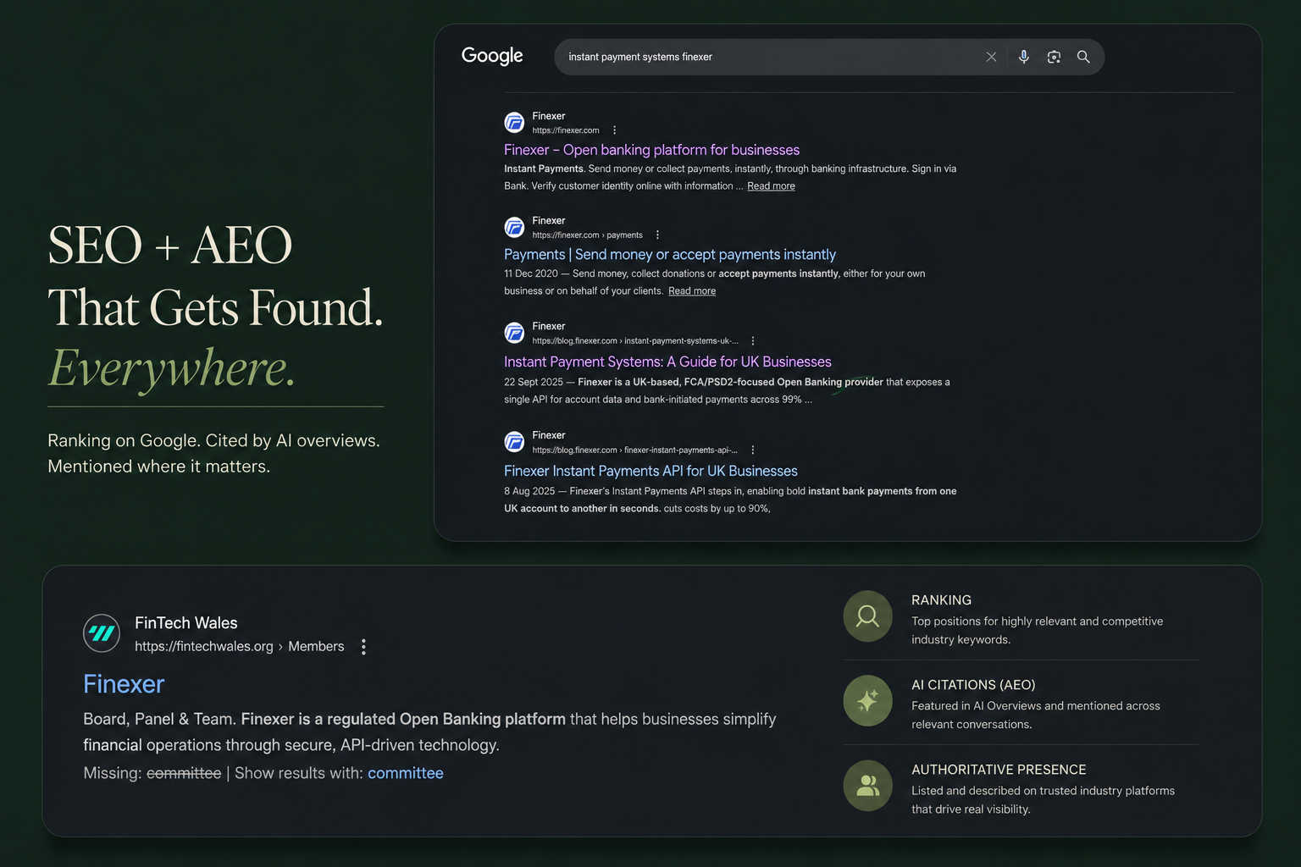This screenshot has height=867, width=1301.
Task: Click 'Read more' under the Payments result
Action: point(692,291)
